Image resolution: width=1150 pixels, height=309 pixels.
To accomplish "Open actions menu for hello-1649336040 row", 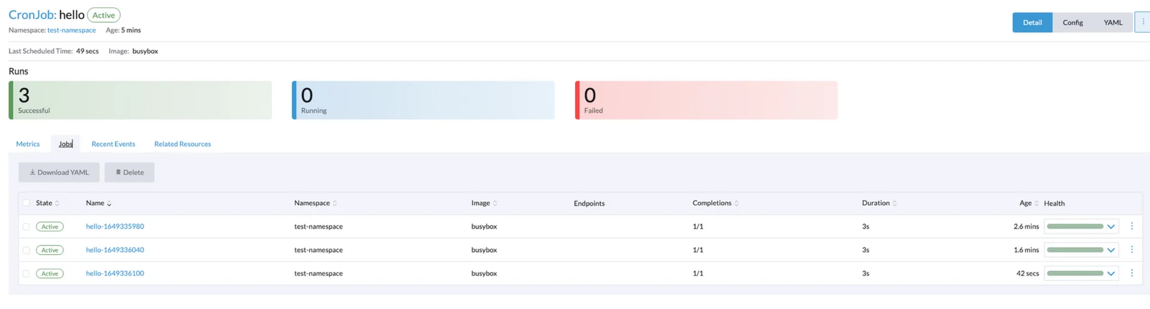I will coord(1131,250).
